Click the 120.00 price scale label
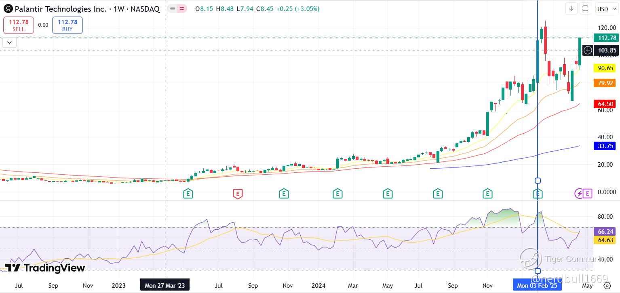This screenshot has height=293, width=620. pos(607,28)
